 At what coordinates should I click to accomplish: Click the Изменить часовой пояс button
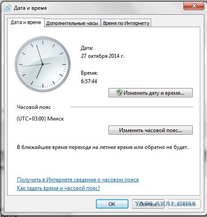click(x=150, y=130)
